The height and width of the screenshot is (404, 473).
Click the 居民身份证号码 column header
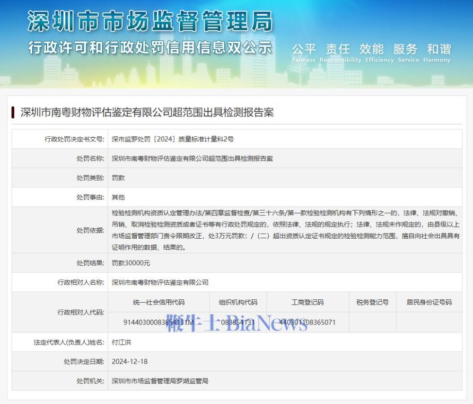click(x=429, y=302)
